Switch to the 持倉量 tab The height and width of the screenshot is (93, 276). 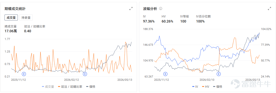click(26, 17)
